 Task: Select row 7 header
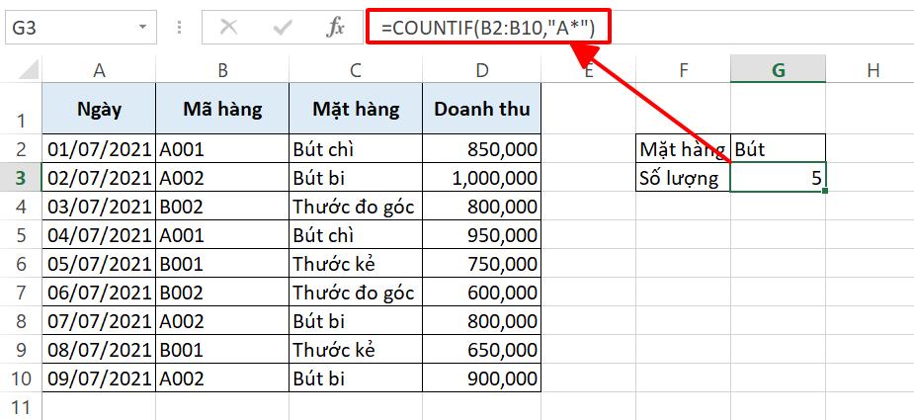pyautogui.click(x=21, y=292)
